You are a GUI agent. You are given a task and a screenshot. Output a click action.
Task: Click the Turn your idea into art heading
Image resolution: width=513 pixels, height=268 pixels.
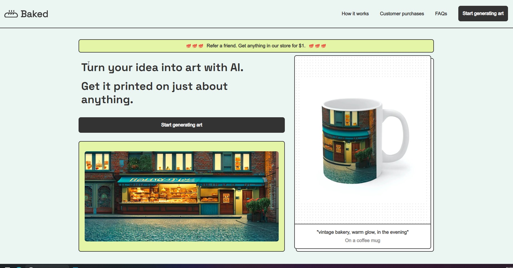pyautogui.click(x=162, y=67)
